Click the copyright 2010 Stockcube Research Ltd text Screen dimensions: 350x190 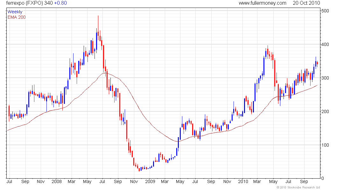pos(298,187)
